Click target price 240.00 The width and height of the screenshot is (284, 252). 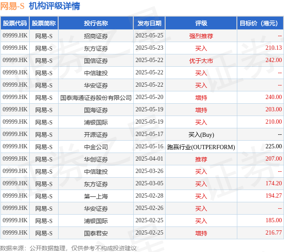point(273,97)
